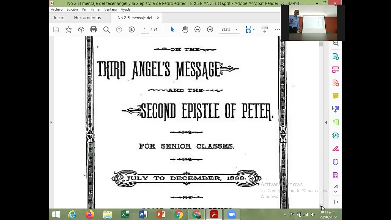
Task: Open the Windows Start menu
Action: click(56, 215)
